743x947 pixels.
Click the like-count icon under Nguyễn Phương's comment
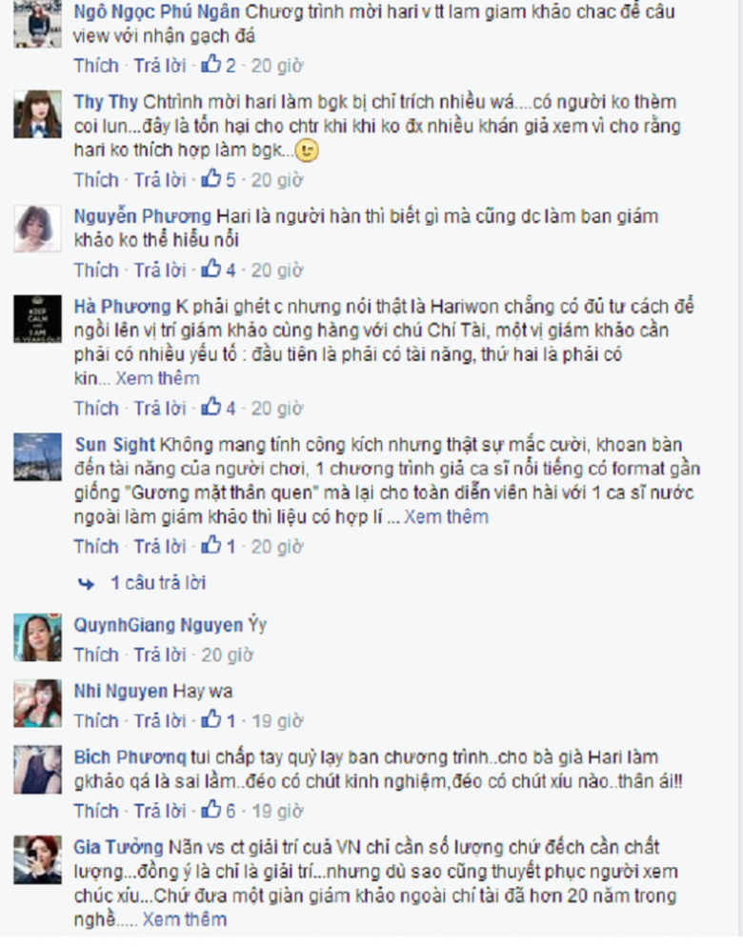(x=211, y=268)
